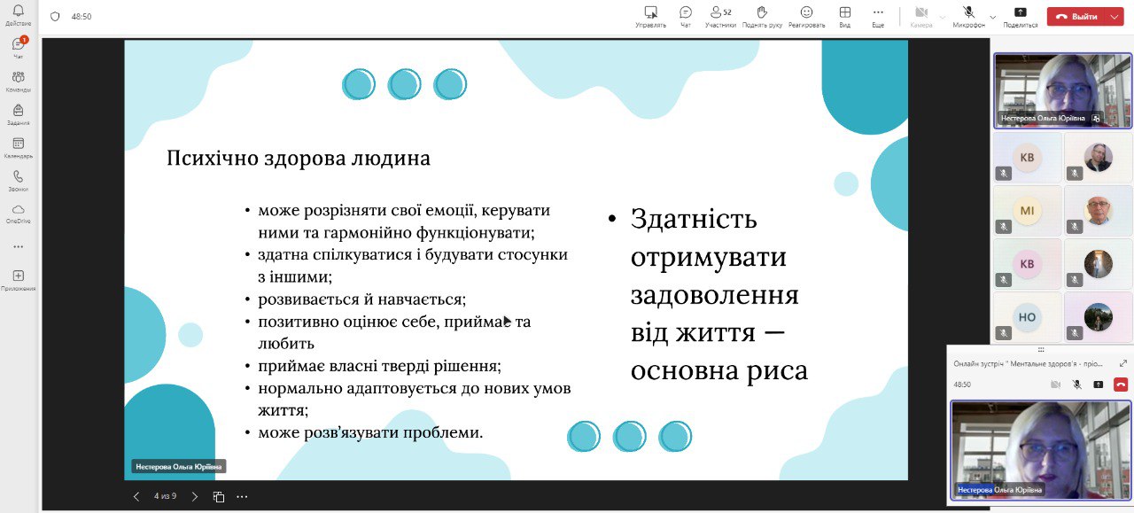1134x513 pixels.
Task: Open the Ещё (More) menu in the toolbar
Action: pos(877,15)
